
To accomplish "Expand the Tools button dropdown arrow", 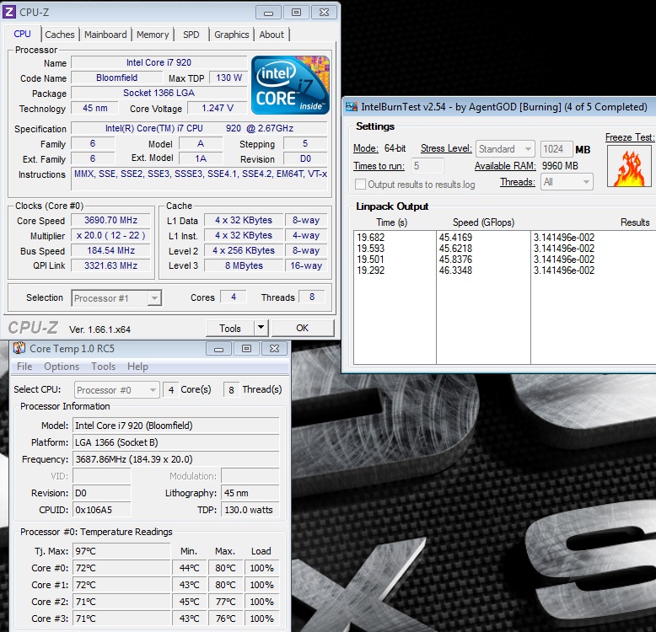I will (x=261, y=329).
